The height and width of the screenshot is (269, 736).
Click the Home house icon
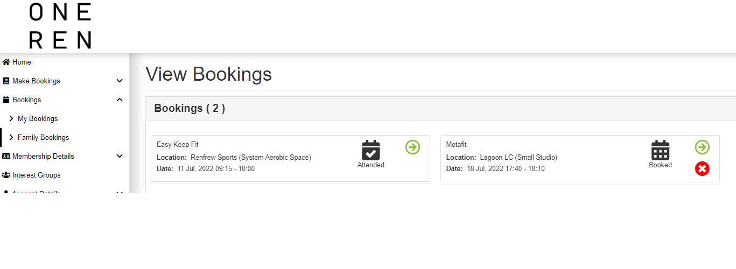6,62
